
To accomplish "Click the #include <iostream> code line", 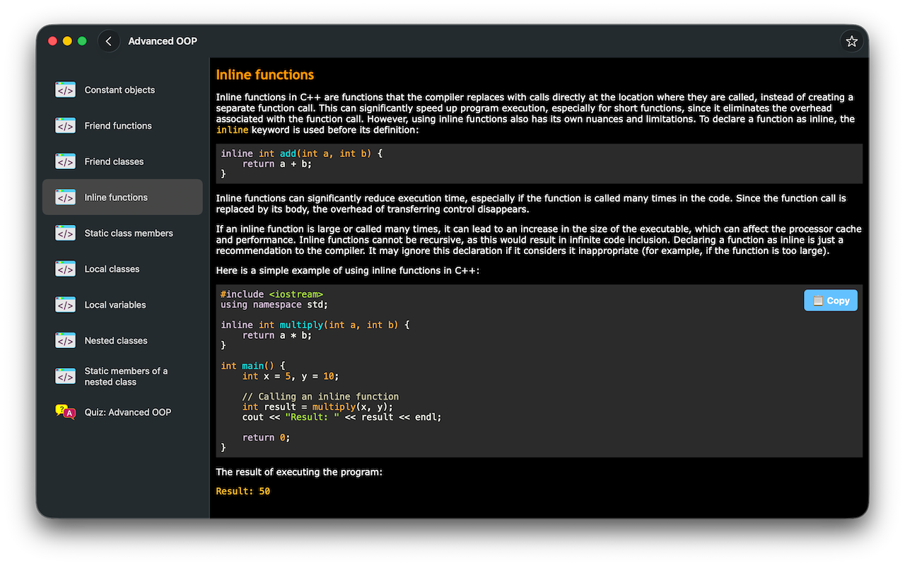I will 271,294.
